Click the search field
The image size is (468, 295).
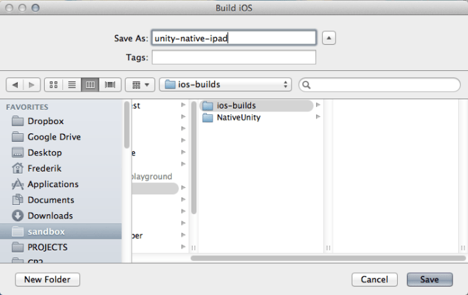tap(379, 85)
